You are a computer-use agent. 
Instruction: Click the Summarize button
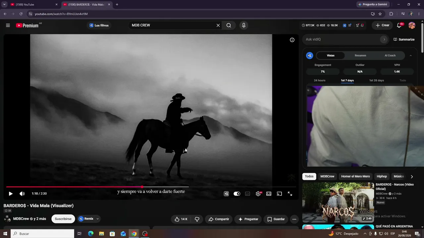pyautogui.click(x=404, y=39)
